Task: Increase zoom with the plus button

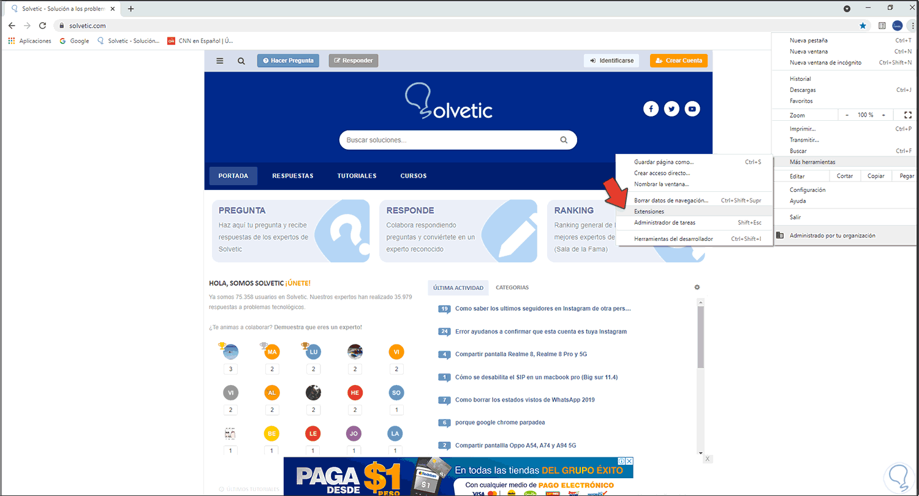Action: tap(883, 115)
